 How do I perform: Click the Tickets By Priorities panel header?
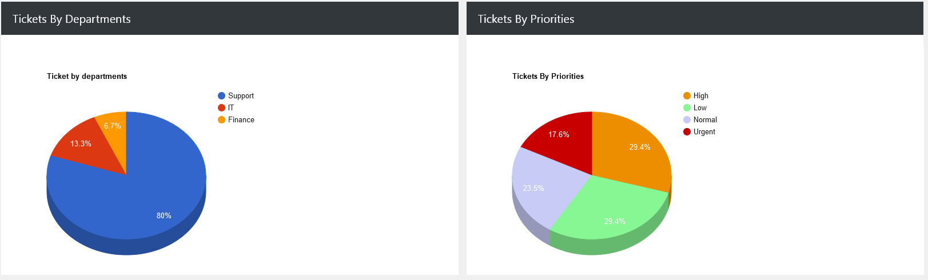[x=525, y=19]
